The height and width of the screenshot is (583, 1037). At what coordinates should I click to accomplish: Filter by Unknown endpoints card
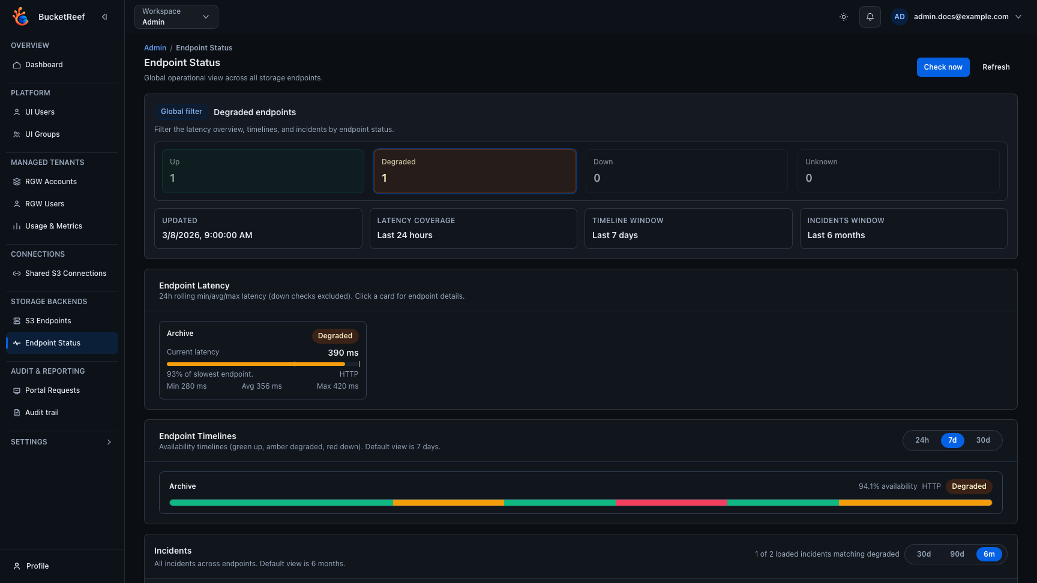coord(898,171)
